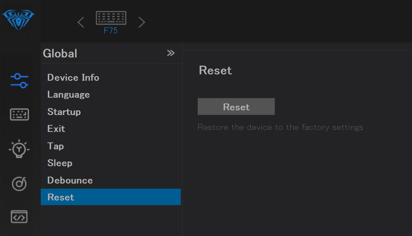This screenshot has width=412, height=236.
Task: Open the Device Info section
Action: coord(73,78)
